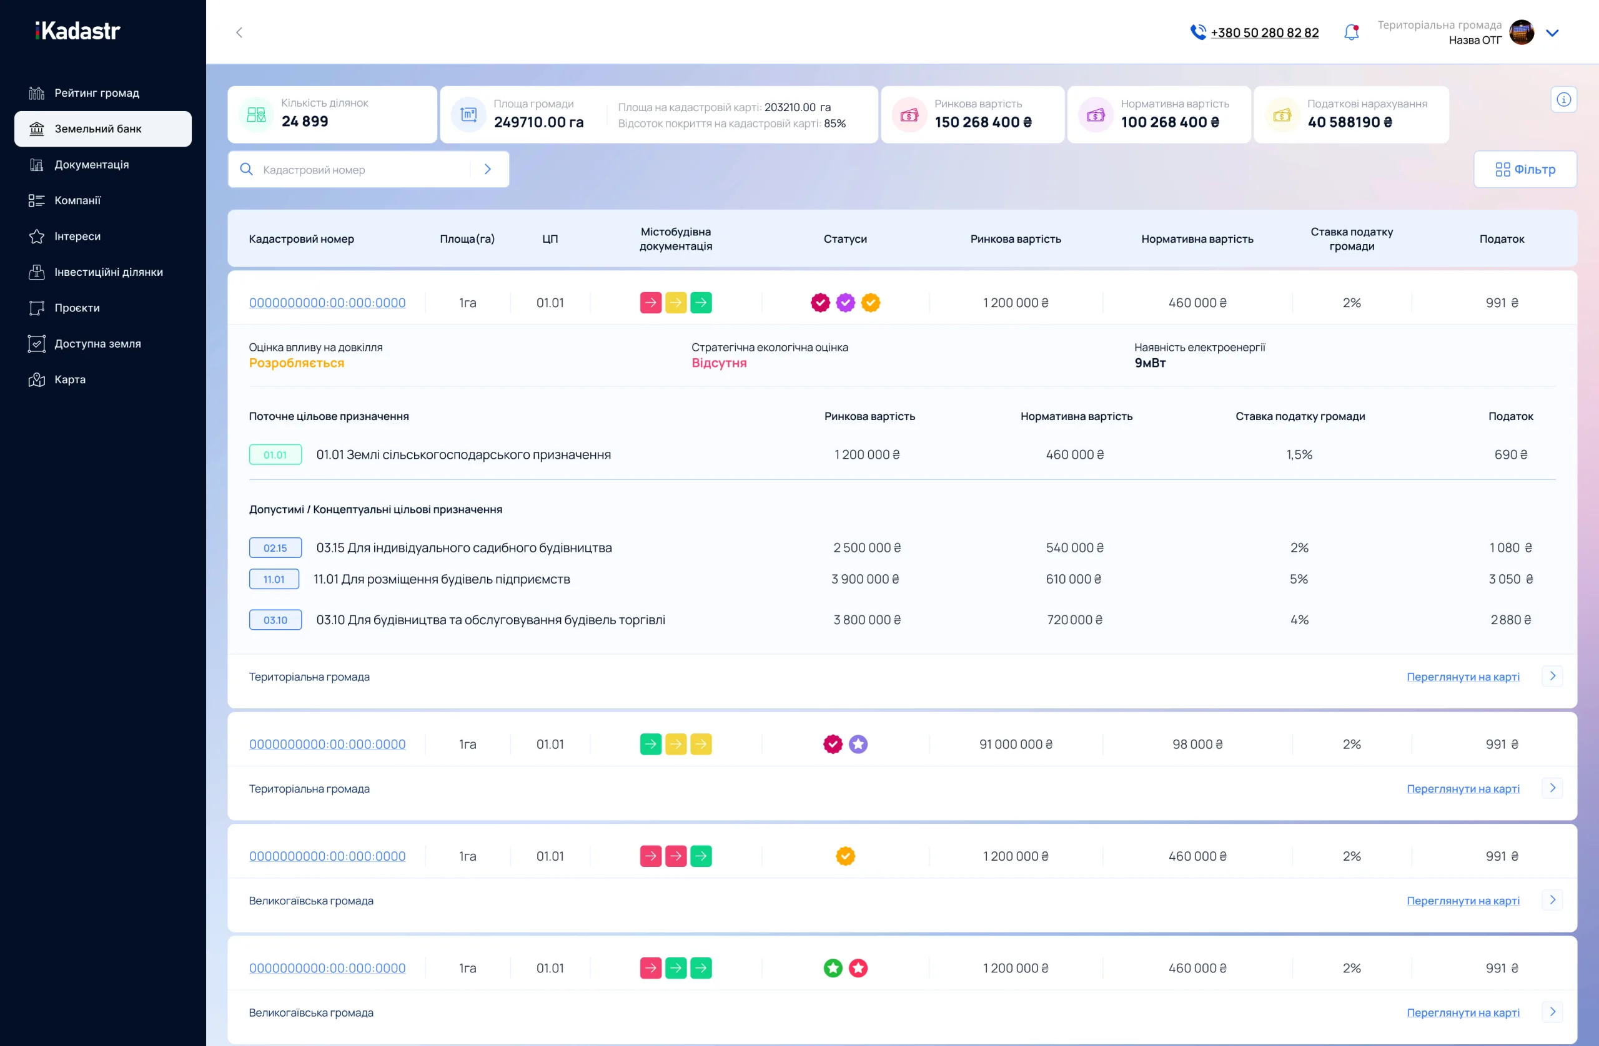Open the Фільтр button
The image size is (1599, 1046).
point(1525,169)
